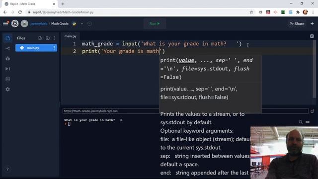Open the Files panel more options menu
Screen dimensions: 318x179
click(x=54, y=38)
